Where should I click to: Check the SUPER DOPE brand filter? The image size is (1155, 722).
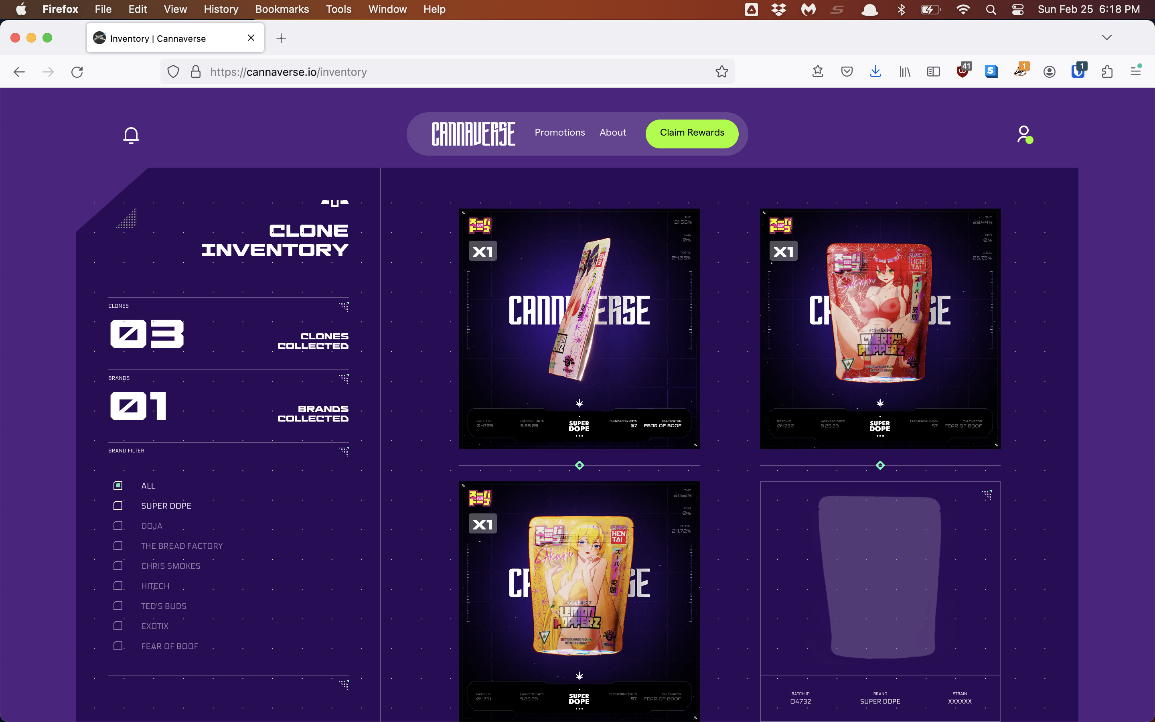(118, 505)
